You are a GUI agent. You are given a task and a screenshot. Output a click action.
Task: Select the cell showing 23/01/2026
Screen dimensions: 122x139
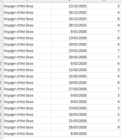69,50
